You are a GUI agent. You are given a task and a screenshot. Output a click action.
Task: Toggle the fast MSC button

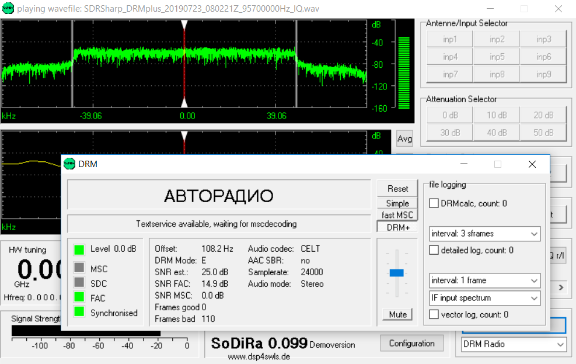(397, 215)
